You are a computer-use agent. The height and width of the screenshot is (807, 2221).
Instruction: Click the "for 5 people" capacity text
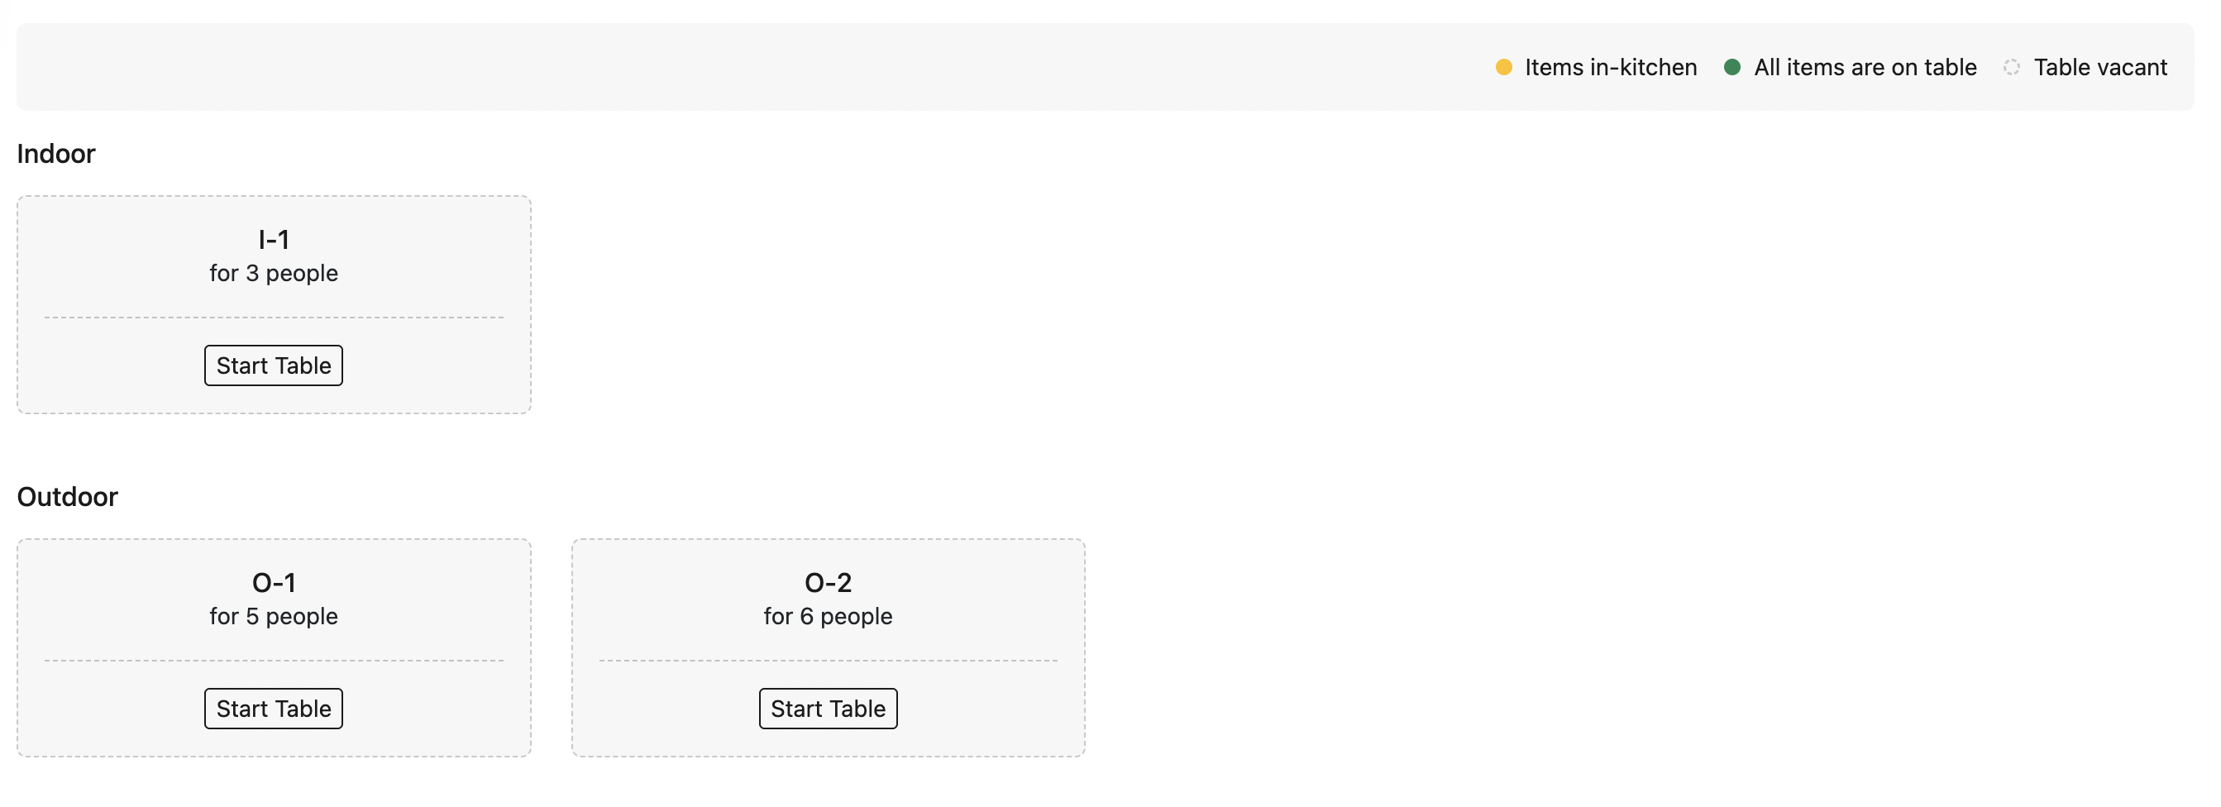[274, 617]
